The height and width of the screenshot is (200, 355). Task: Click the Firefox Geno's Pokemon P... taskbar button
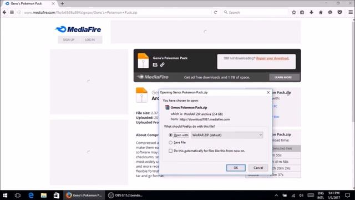pyautogui.click(x=84, y=195)
